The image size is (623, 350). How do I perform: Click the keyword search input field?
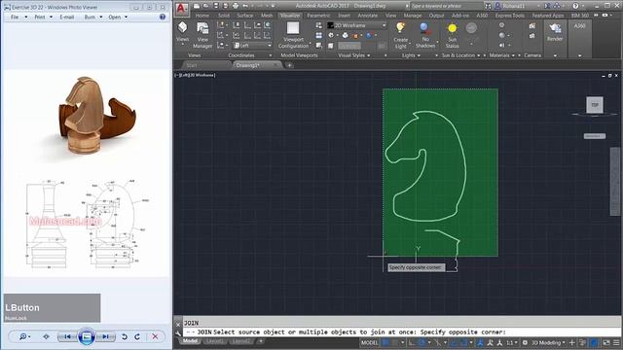446,6
